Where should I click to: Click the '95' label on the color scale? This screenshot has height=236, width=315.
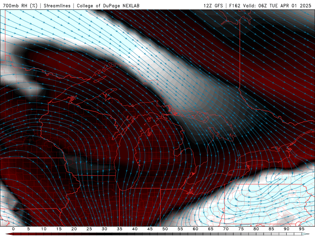(302, 229)
